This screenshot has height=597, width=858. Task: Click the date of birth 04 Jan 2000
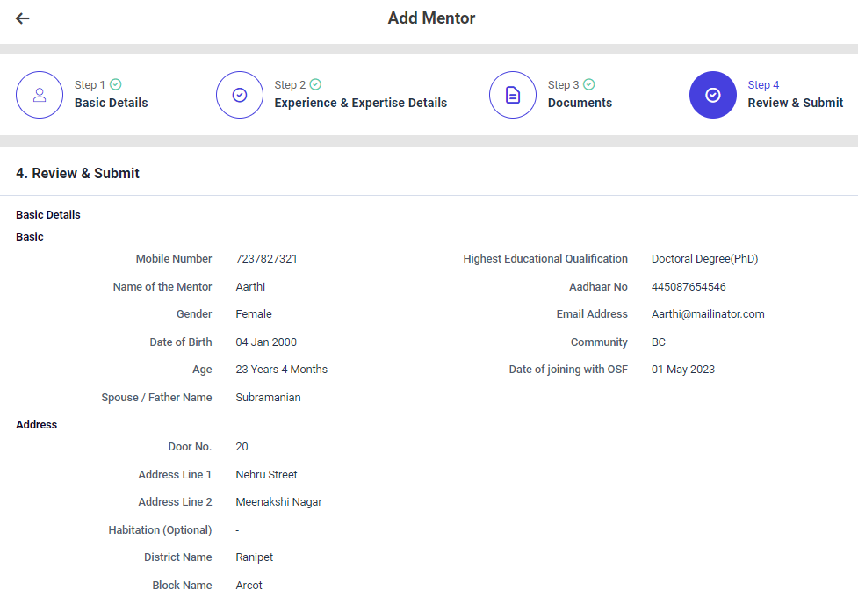coord(272,342)
